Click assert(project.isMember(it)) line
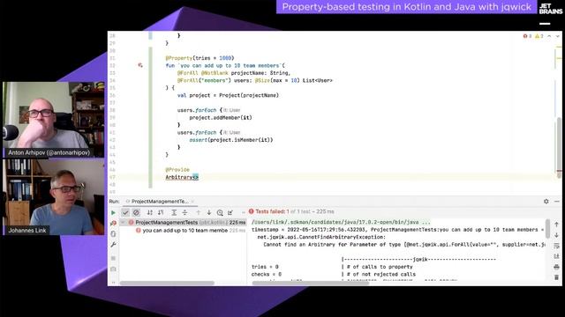 tap(231, 140)
